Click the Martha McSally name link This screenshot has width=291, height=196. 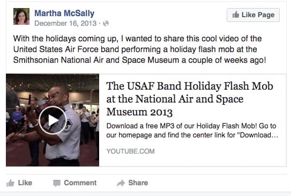pyautogui.click(x=64, y=13)
